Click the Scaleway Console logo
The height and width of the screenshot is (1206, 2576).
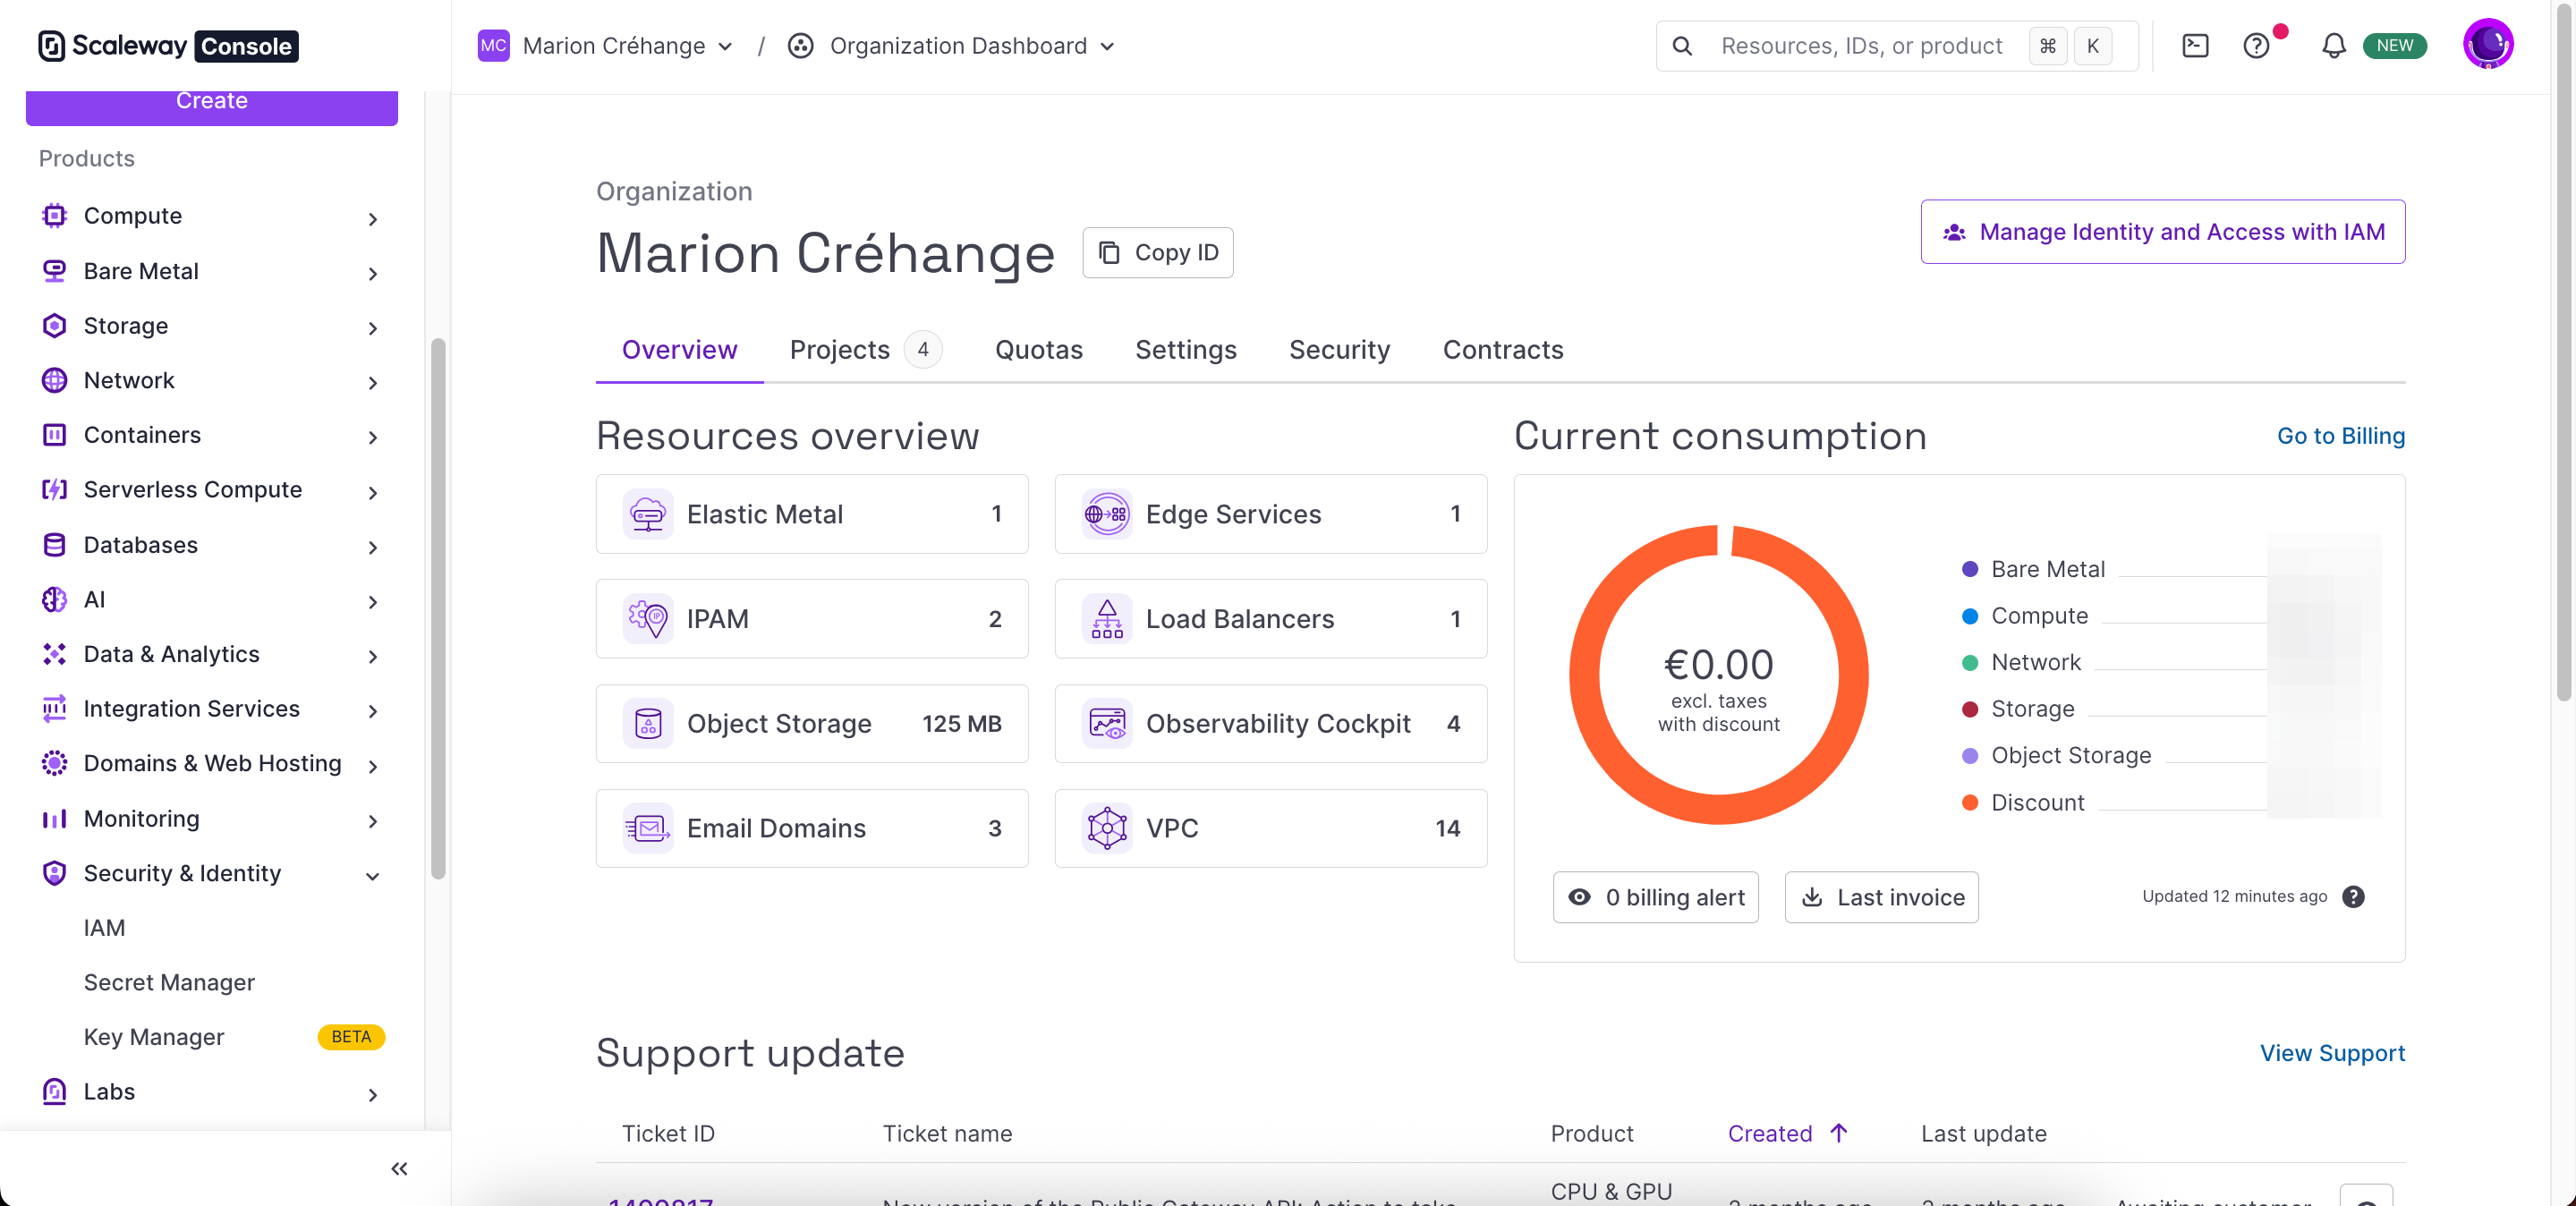click(x=168, y=46)
